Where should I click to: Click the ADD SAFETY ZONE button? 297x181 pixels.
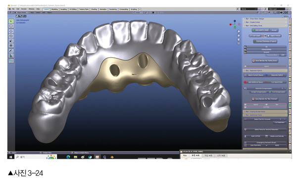click(260, 30)
